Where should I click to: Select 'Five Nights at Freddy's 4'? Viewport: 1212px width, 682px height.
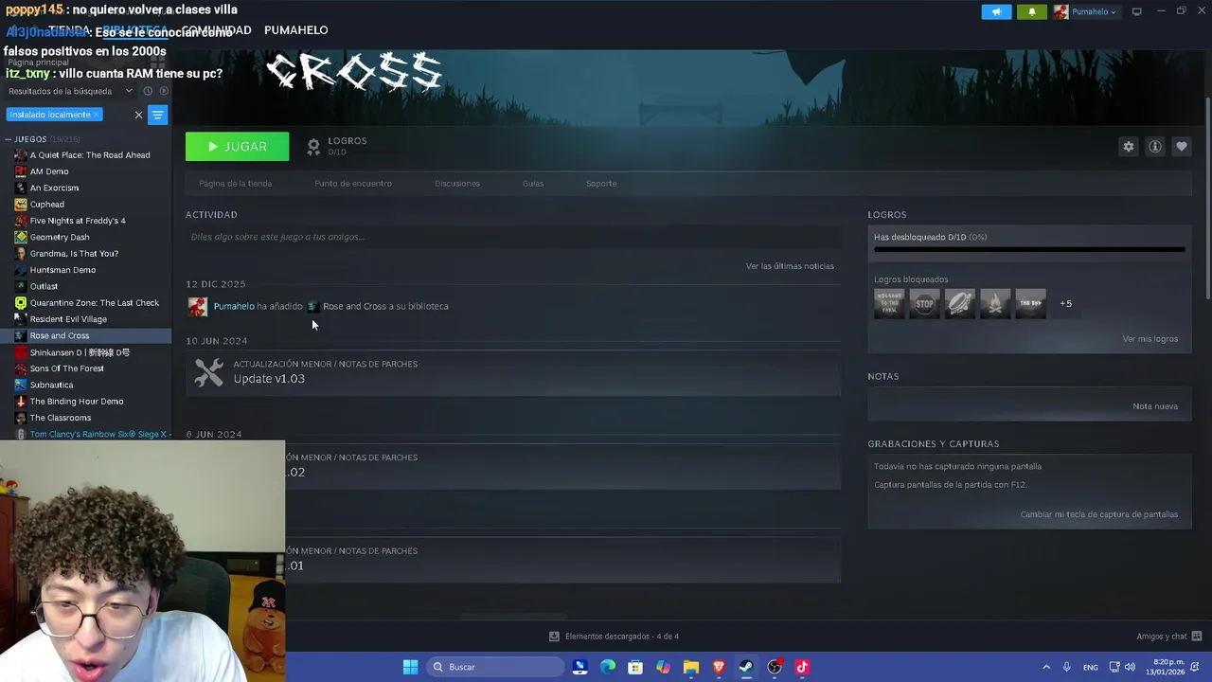click(78, 221)
